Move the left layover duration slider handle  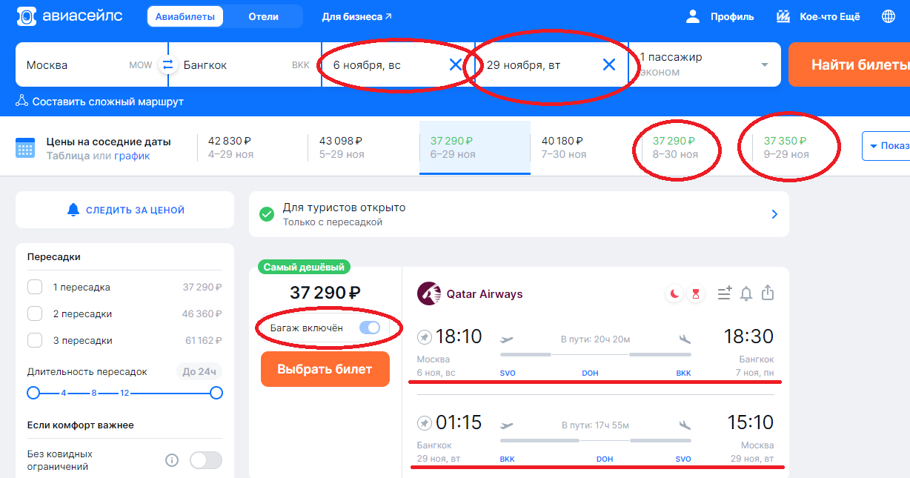33,393
